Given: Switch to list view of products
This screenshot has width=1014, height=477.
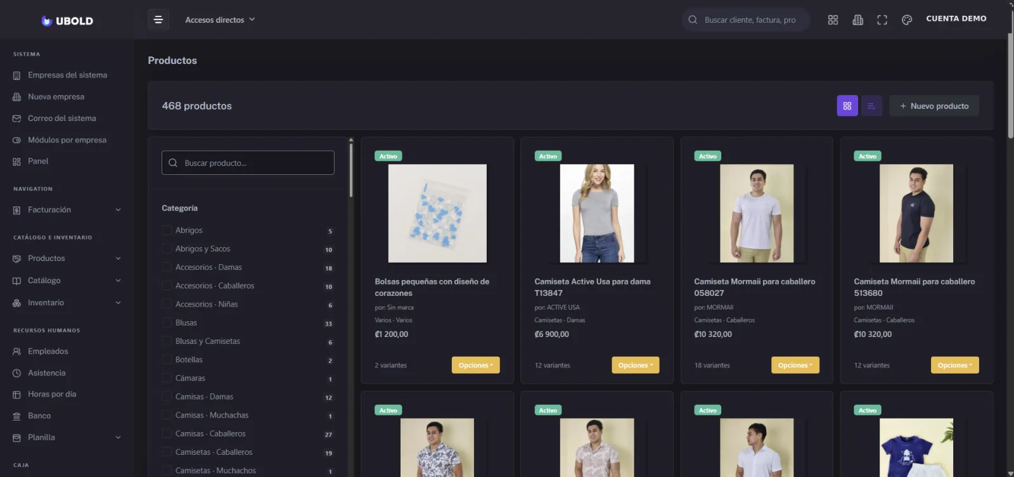Looking at the screenshot, I should pyautogui.click(x=871, y=106).
